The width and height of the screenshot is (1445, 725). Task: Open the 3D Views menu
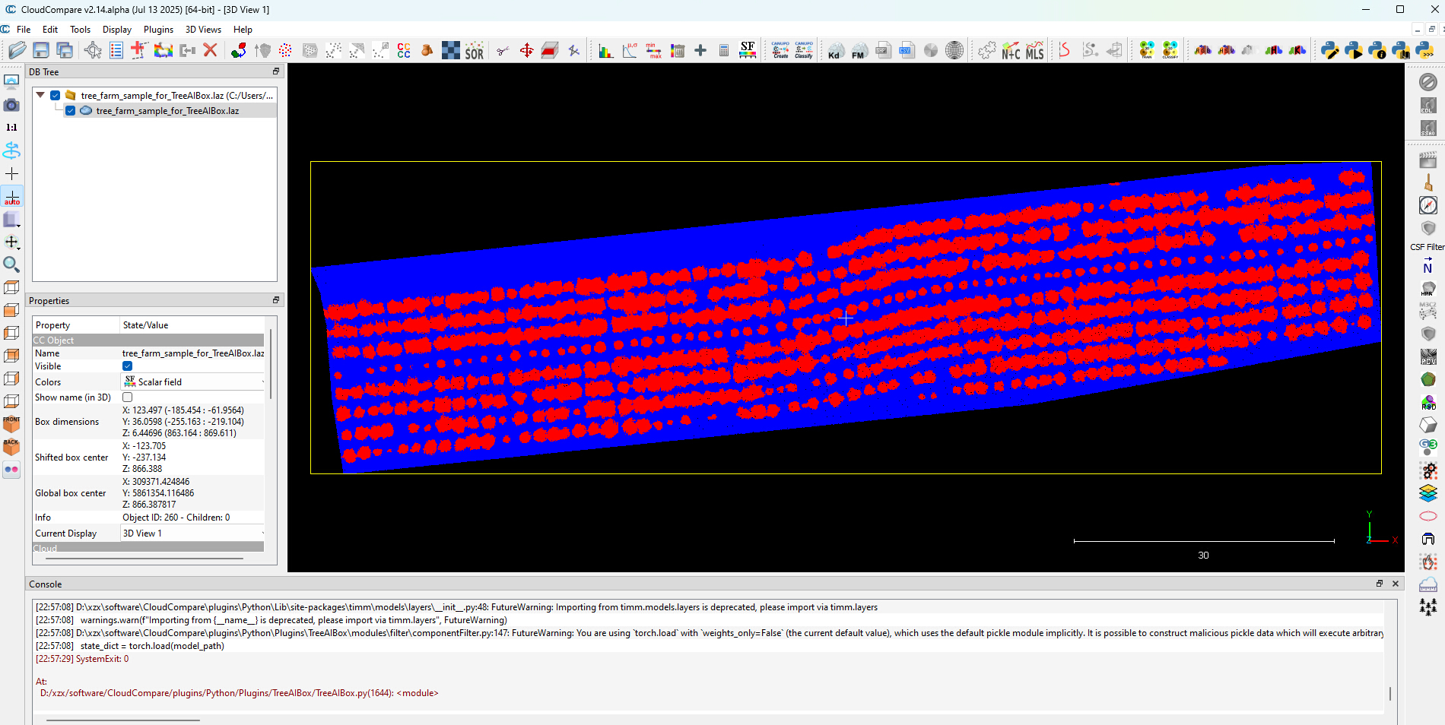(x=203, y=30)
